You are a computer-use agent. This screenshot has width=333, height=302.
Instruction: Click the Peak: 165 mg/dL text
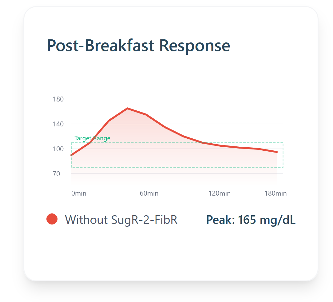(x=251, y=220)
